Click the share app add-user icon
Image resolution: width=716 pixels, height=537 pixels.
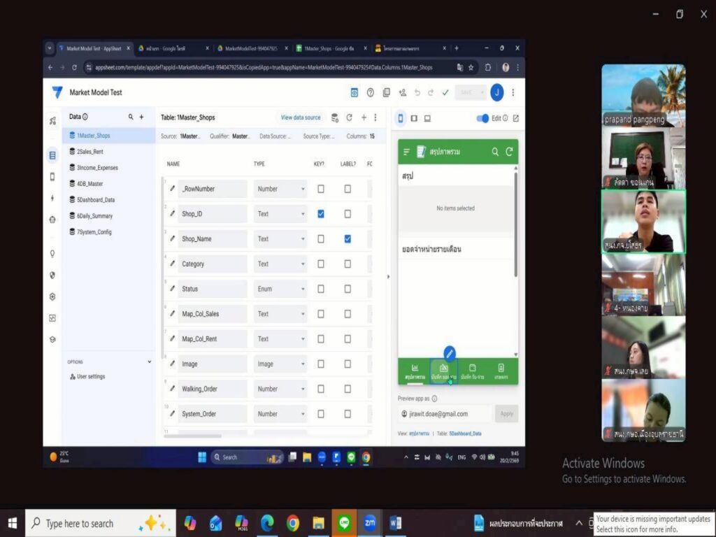click(x=402, y=93)
